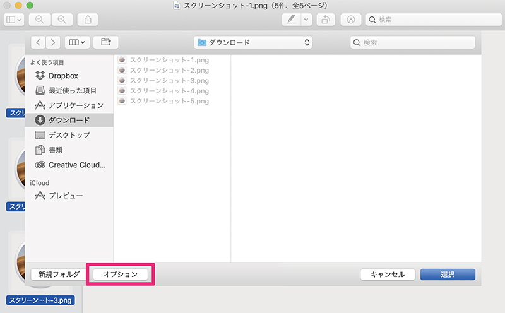Click the Preview toolbar search field

point(434,20)
